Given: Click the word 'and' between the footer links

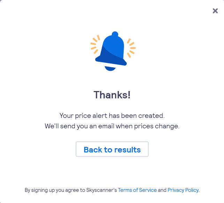Looking at the screenshot, I should coord(162,190).
